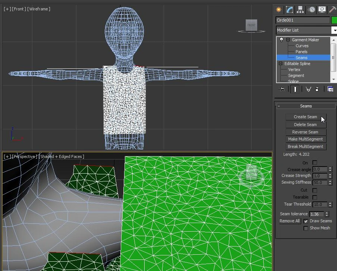Enable the Cut checkbox
Viewport: 337px width, 271px height.
[315, 190]
